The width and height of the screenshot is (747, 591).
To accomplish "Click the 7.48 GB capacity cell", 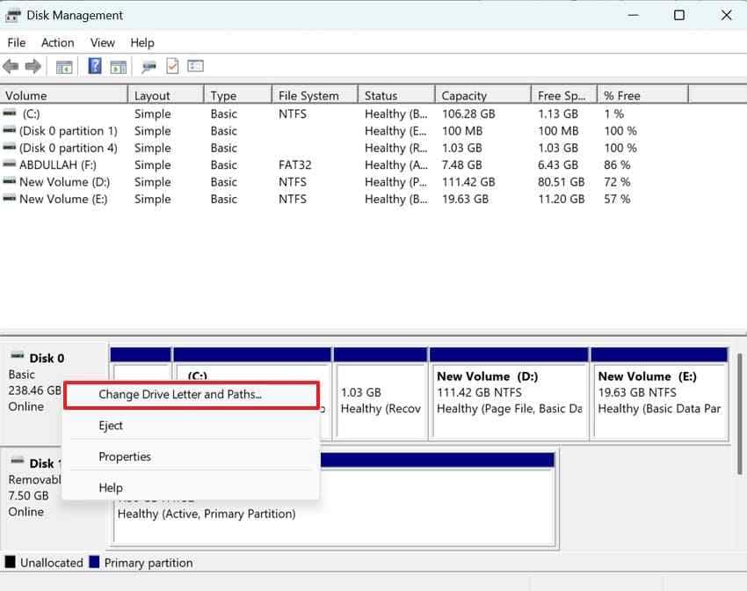I will (461, 165).
